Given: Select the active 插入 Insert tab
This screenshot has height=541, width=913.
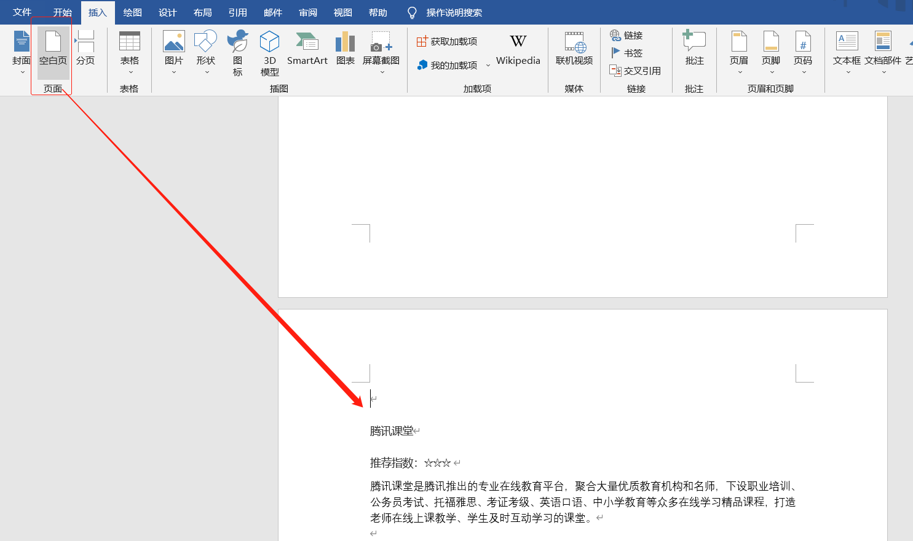Looking at the screenshot, I should (97, 12).
